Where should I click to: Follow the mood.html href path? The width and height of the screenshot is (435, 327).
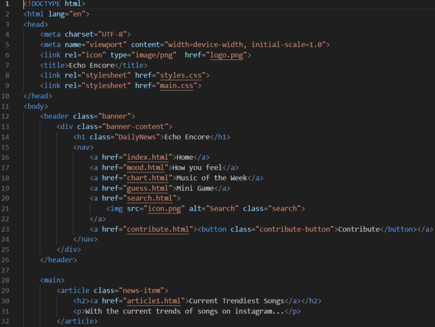pos(145,168)
